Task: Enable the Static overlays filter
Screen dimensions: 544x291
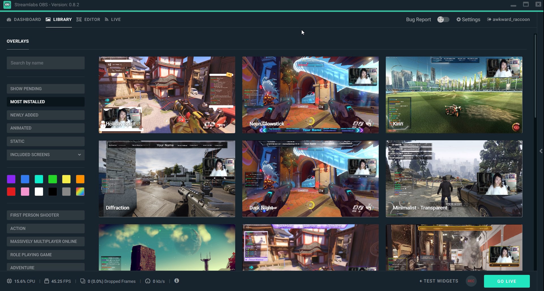Action: point(46,141)
